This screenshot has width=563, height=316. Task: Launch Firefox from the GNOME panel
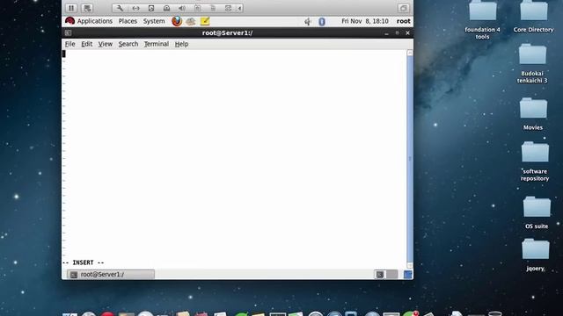tap(177, 21)
